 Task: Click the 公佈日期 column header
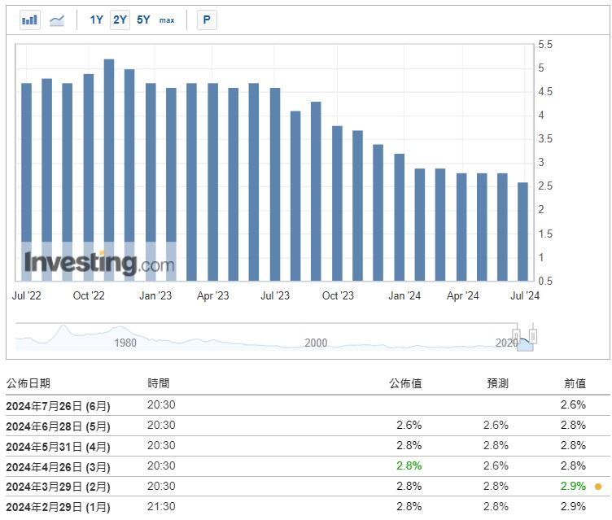(28, 383)
